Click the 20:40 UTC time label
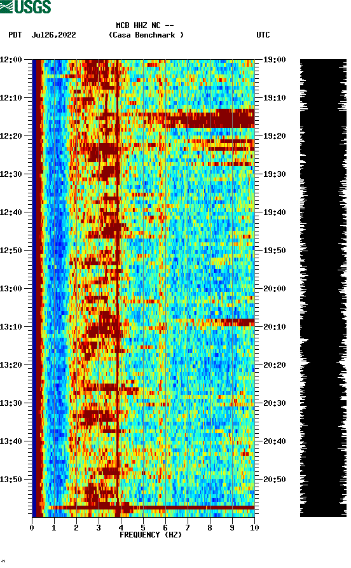The width and height of the screenshot is (351, 568). coord(275,441)
